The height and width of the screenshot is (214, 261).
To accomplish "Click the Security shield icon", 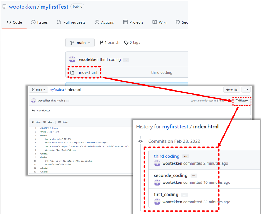I will point(178,22).
